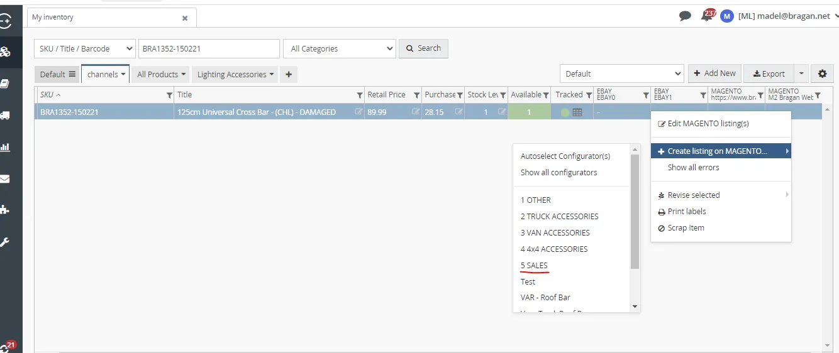The height and width of the screenshot is (353, 839).
Task: Open the shipping truck sidebar icon
Action: [4, 116]
